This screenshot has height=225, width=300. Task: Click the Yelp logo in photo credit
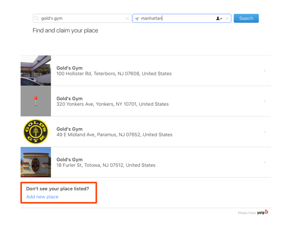click(262, 212)
